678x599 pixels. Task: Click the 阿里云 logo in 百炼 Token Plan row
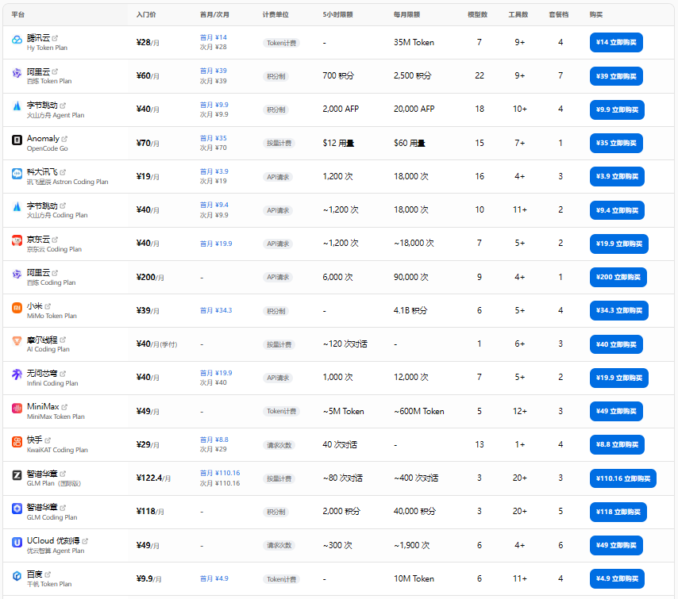17,73
